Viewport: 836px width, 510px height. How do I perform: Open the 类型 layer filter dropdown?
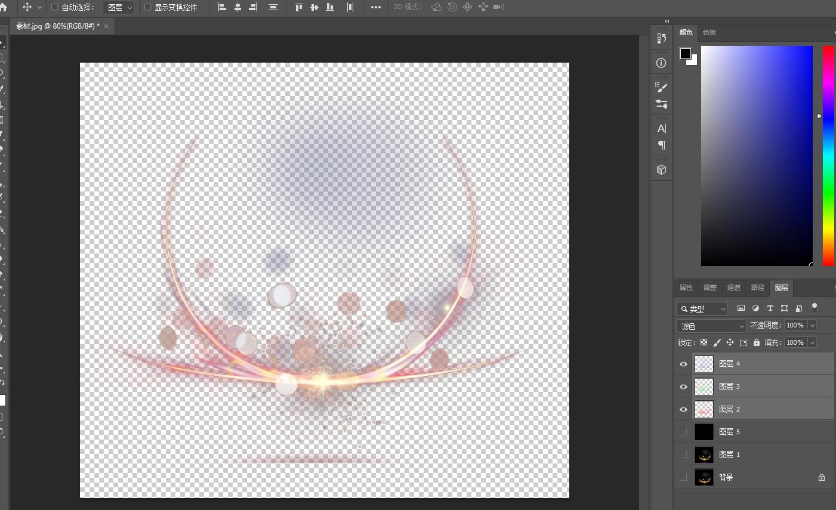point(702,308)
